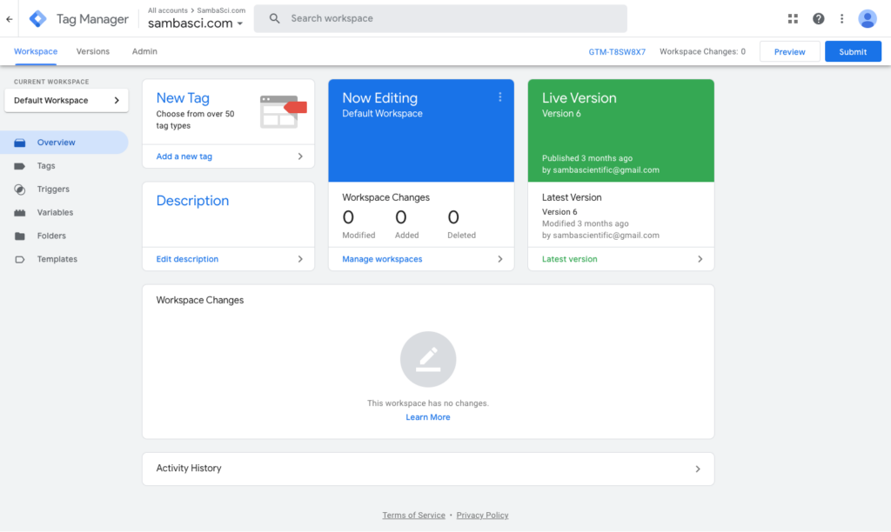Click the New Tag card heading
This screenshot has width=891, height=532.
pos(183,97)
